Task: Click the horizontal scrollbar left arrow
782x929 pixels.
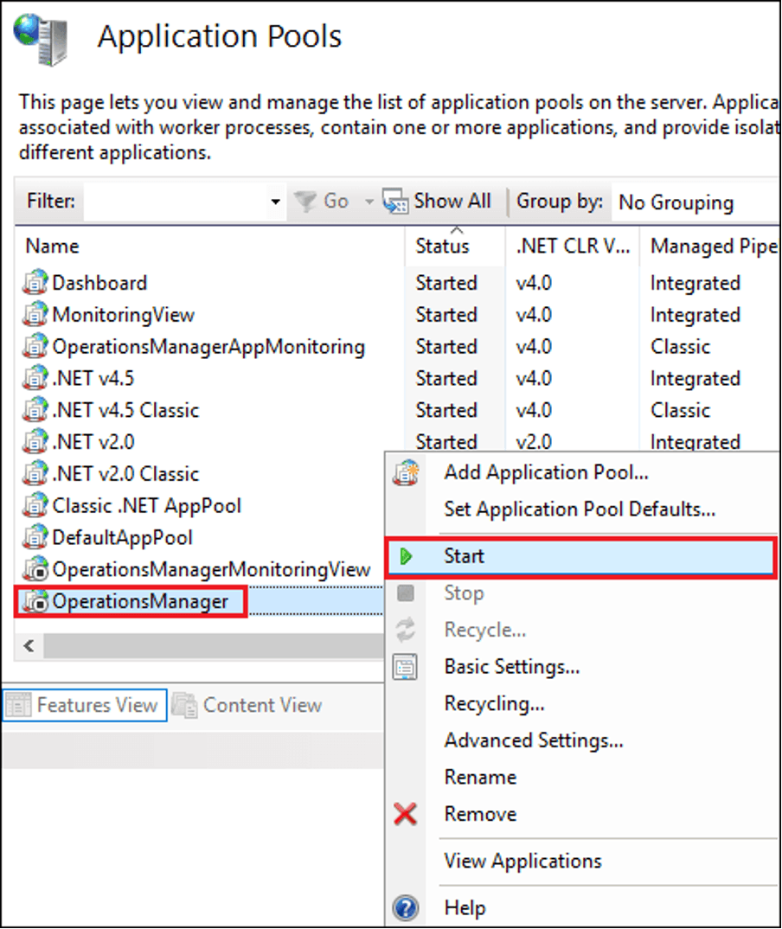Action: [x=29, y=645]
